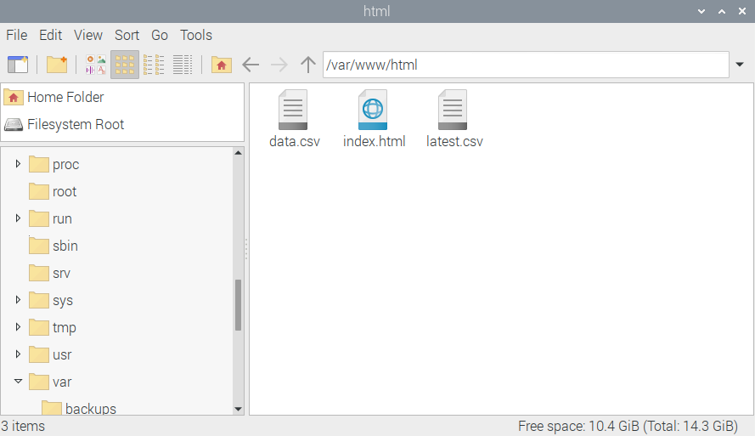This screenshot has height=436, width=755.
Task: Open a new window with the toolbar icon
Action: click(18, 65)
